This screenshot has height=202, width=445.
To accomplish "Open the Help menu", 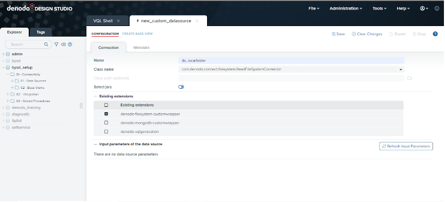I will click(x=403, y=9).
